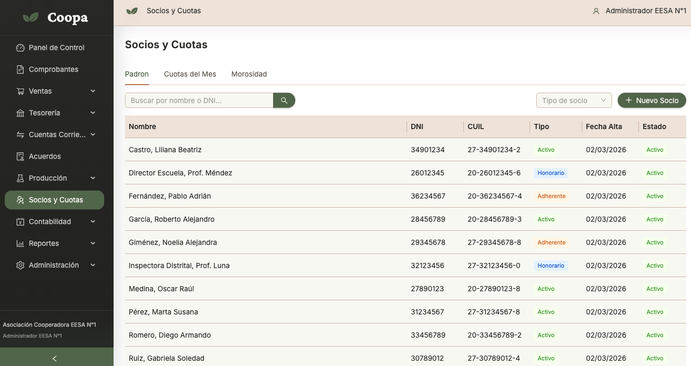The width and height of the screenshot is (691, 366).
Task: Click the Honorario tag for Prof. Méndez
Action: [x=551, y=173]
